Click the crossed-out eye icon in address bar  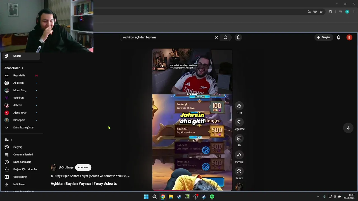315,12
